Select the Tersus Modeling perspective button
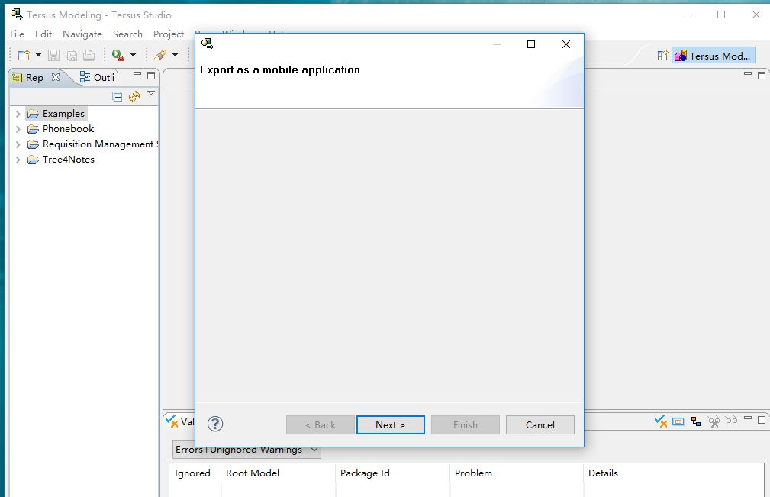 pyautogui.click(x=714, y=56)
